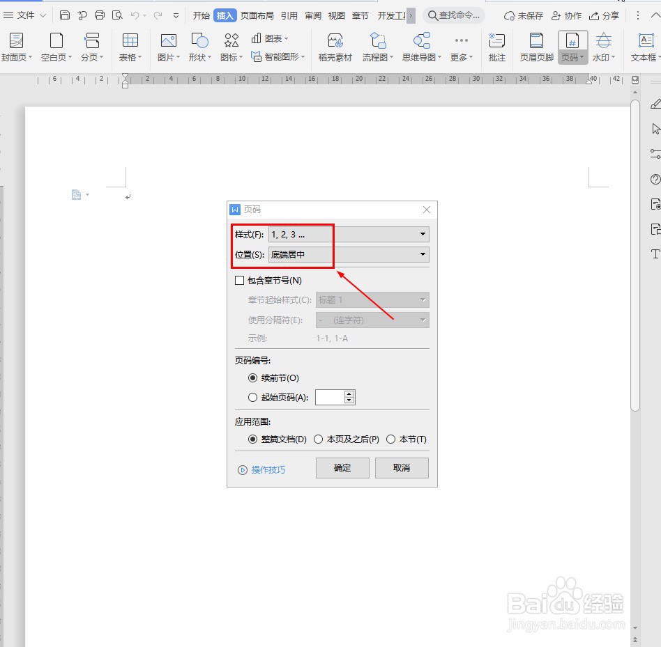Open the Shapes (形状) tool

pos(199,47)
